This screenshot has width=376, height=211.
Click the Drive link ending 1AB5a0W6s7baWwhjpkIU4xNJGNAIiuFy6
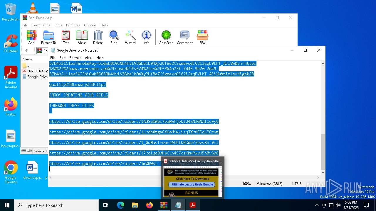pyautogui.click(x=134, y=121)
